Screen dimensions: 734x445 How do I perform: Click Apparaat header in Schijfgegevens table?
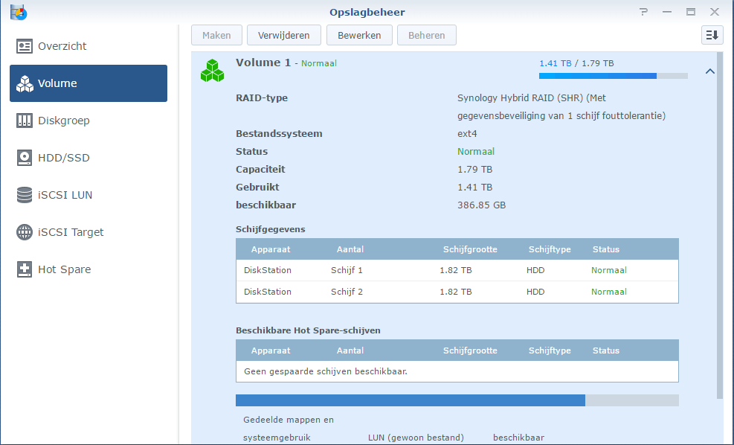tap(271, 249)
